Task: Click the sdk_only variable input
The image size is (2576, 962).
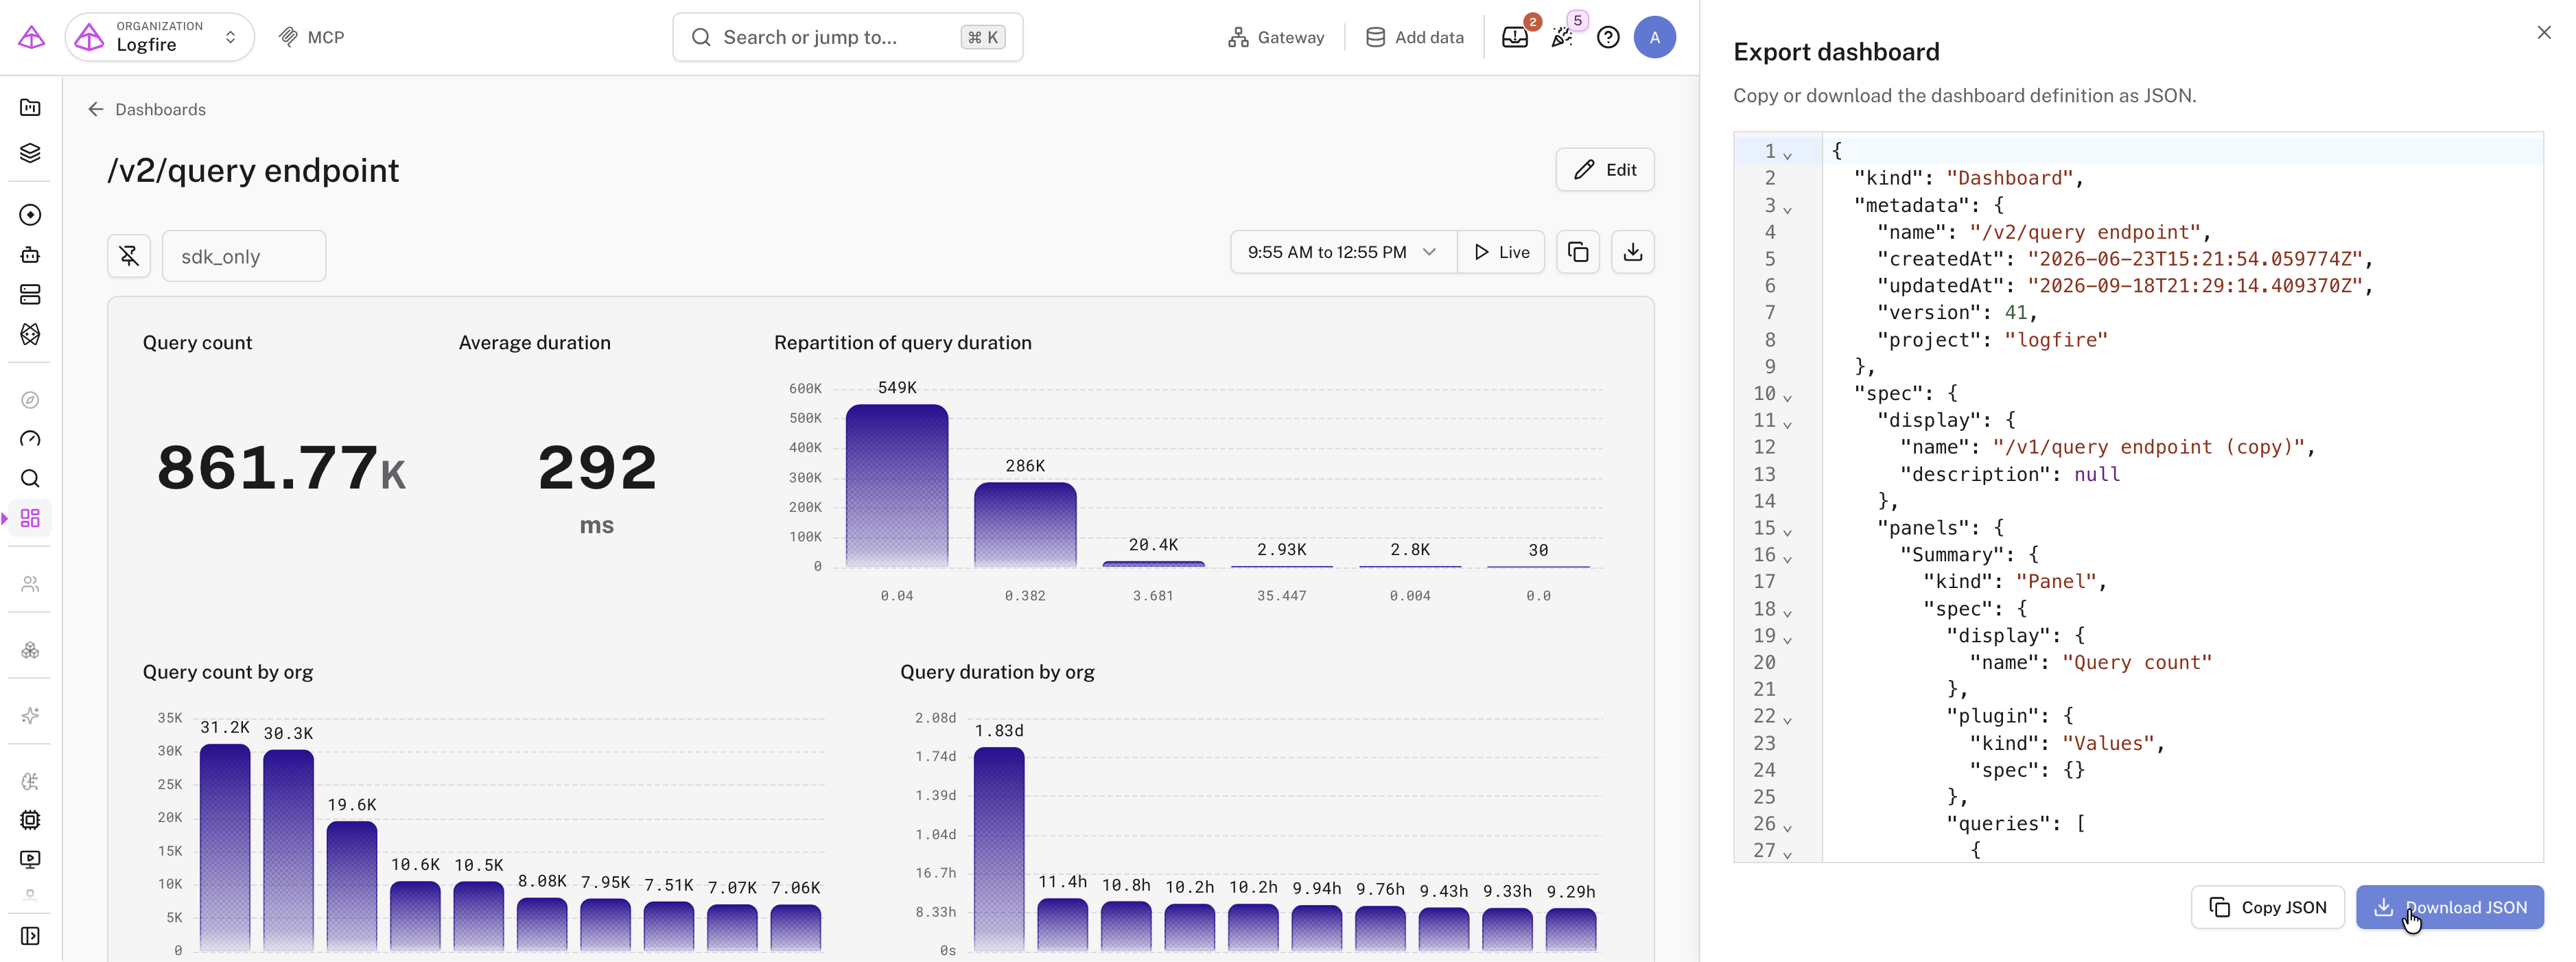Action: 244,256
